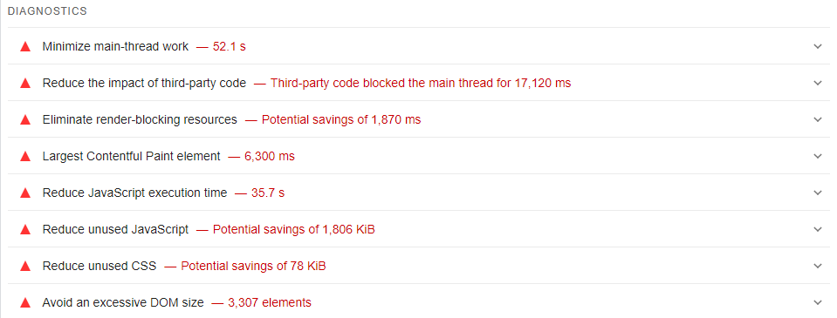This screenshot has height=318, width=837.
Task: Click the red triangle beside Minimize main-thread work
Action: click(25, 46)
